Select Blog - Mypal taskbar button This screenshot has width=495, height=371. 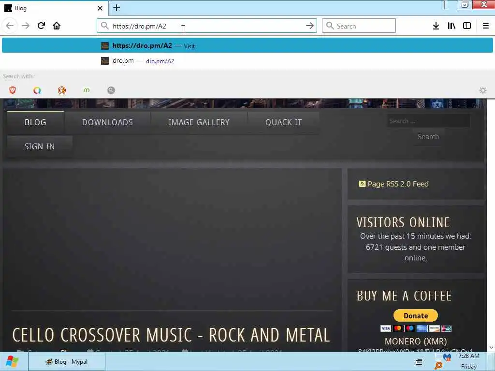(x=67, y=362)
